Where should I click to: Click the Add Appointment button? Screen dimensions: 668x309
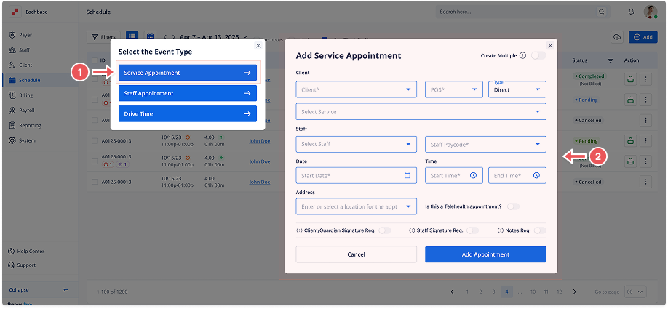pos(485,254)
